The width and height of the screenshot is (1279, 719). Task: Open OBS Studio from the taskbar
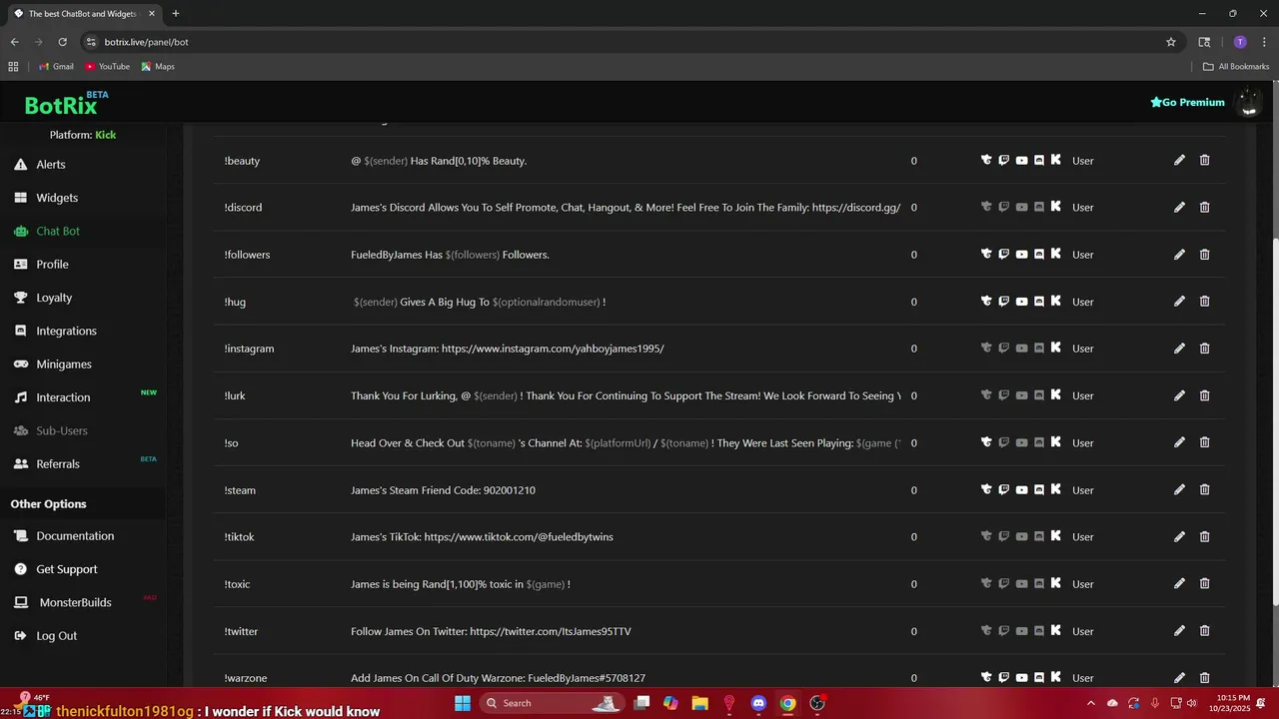coord(817,703)
